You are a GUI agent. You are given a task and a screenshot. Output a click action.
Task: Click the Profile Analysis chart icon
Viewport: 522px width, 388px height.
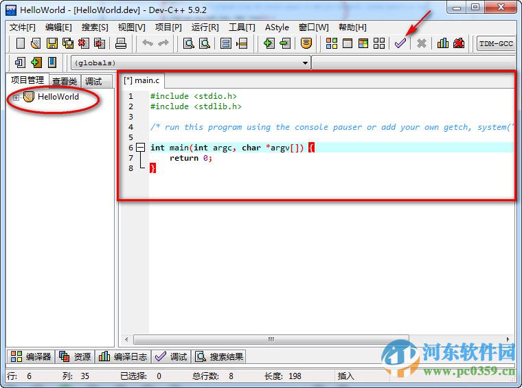tap(442, 43)
